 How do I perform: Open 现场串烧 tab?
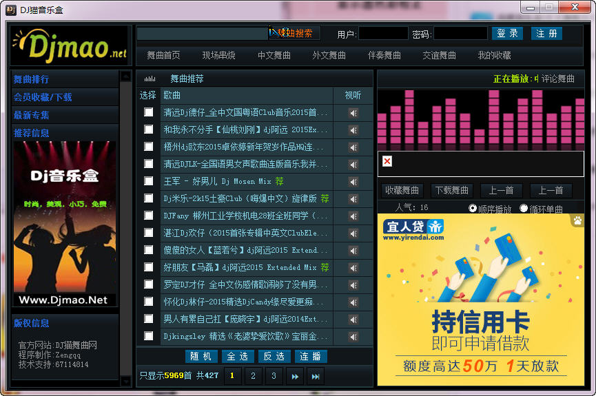(x=218, y=56)
